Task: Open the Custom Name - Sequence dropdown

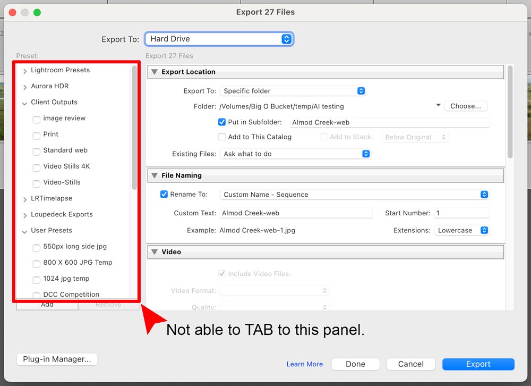Action: [x=354, y=195]
